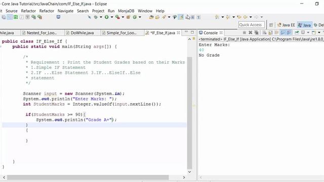Open Next Annotation dropdown arrow
Screen dimensions: 324x182
pyautogui.click(x=223, y=17)
